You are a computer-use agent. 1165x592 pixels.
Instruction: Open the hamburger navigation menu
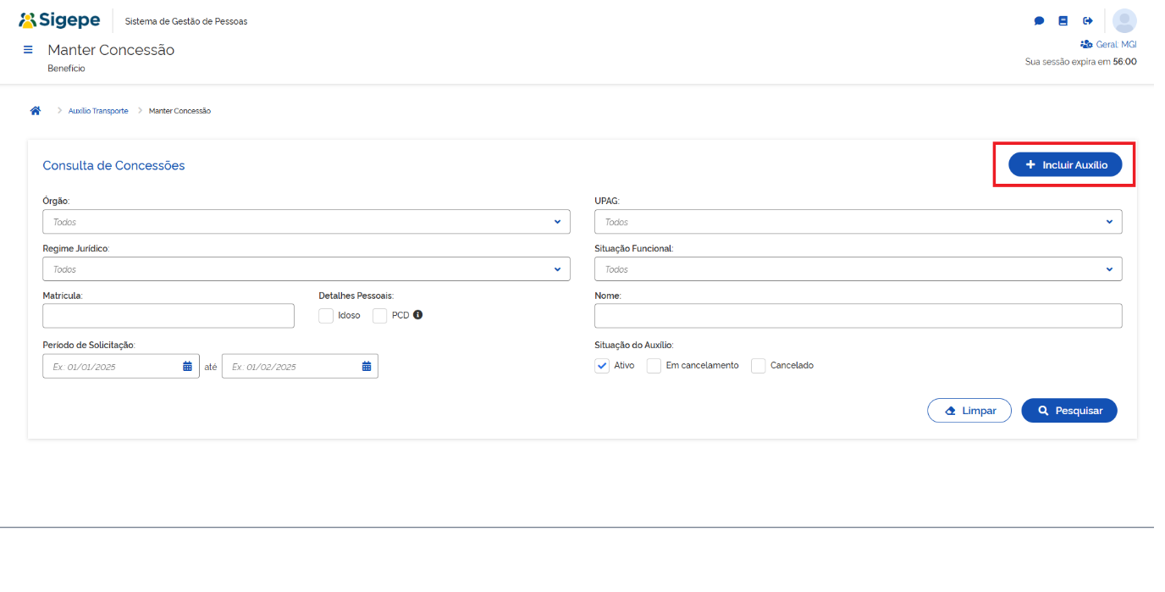[x=28, y=50]
